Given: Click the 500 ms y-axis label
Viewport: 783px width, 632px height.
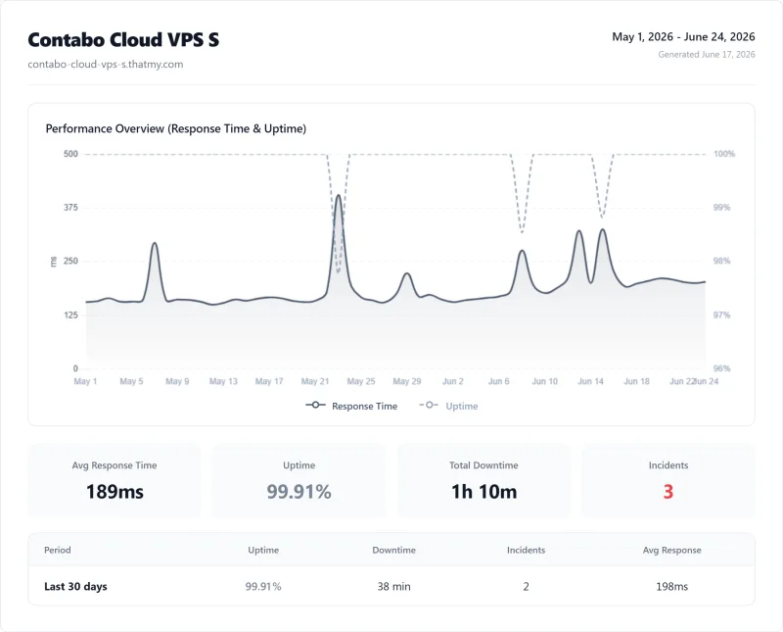Looking at the screenshot, I should click(70, 154).
